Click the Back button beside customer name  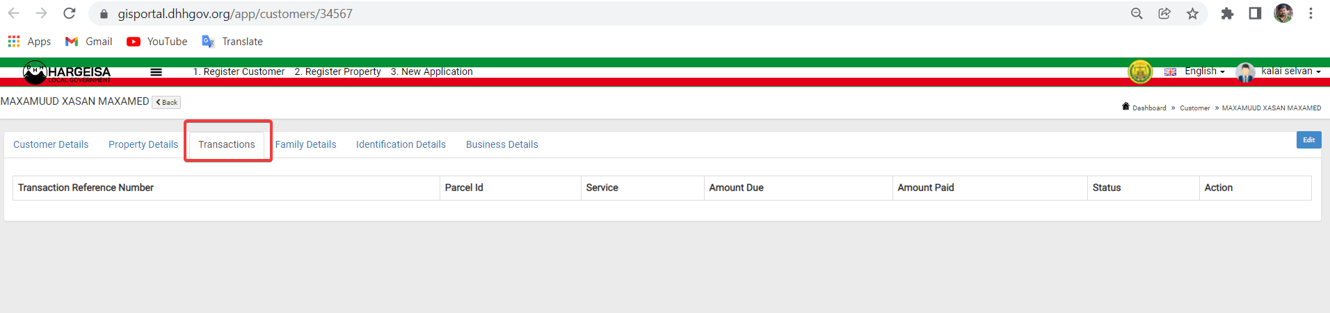pos(166,102)
